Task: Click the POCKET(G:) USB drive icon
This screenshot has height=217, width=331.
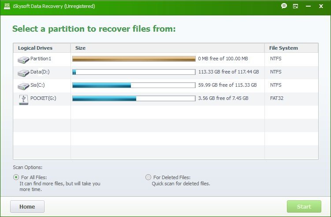Action: tap(23, 99)
